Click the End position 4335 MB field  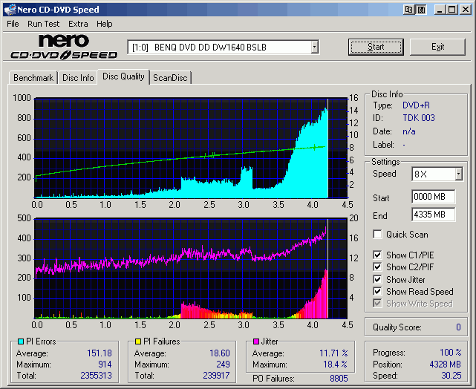[x=433, y=215]
